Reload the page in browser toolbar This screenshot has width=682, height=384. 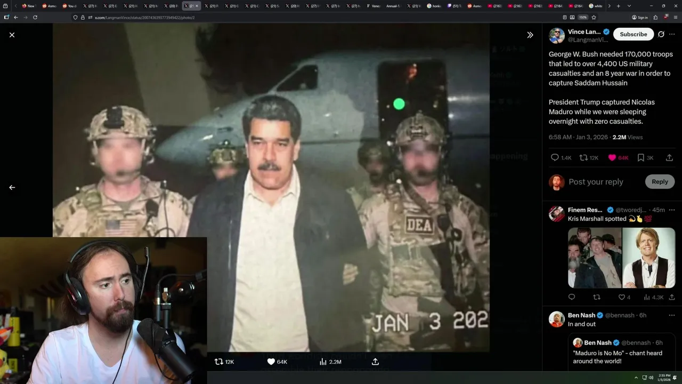(35, 17)
